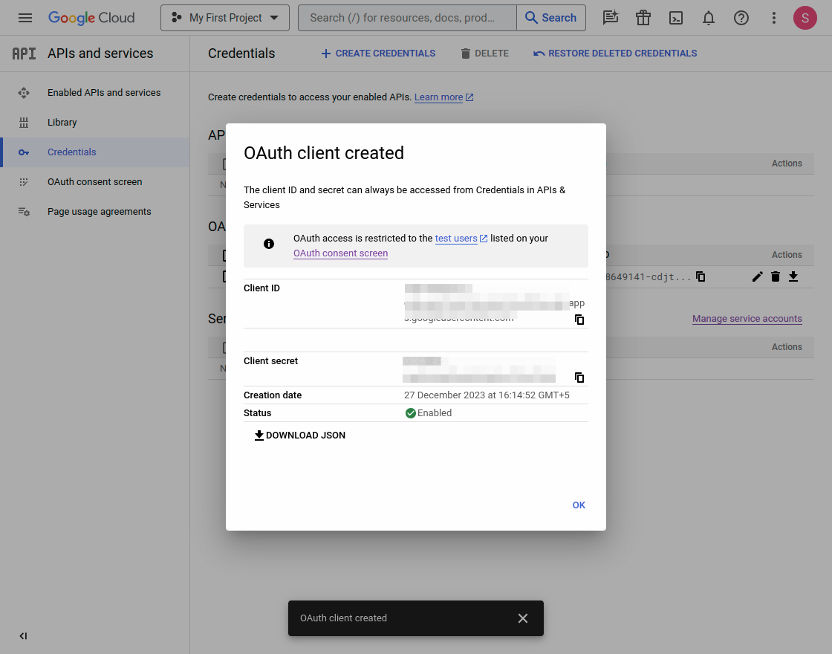
Task: Click DOWNLOAD JSON
Action: click(x=300, y=436)
